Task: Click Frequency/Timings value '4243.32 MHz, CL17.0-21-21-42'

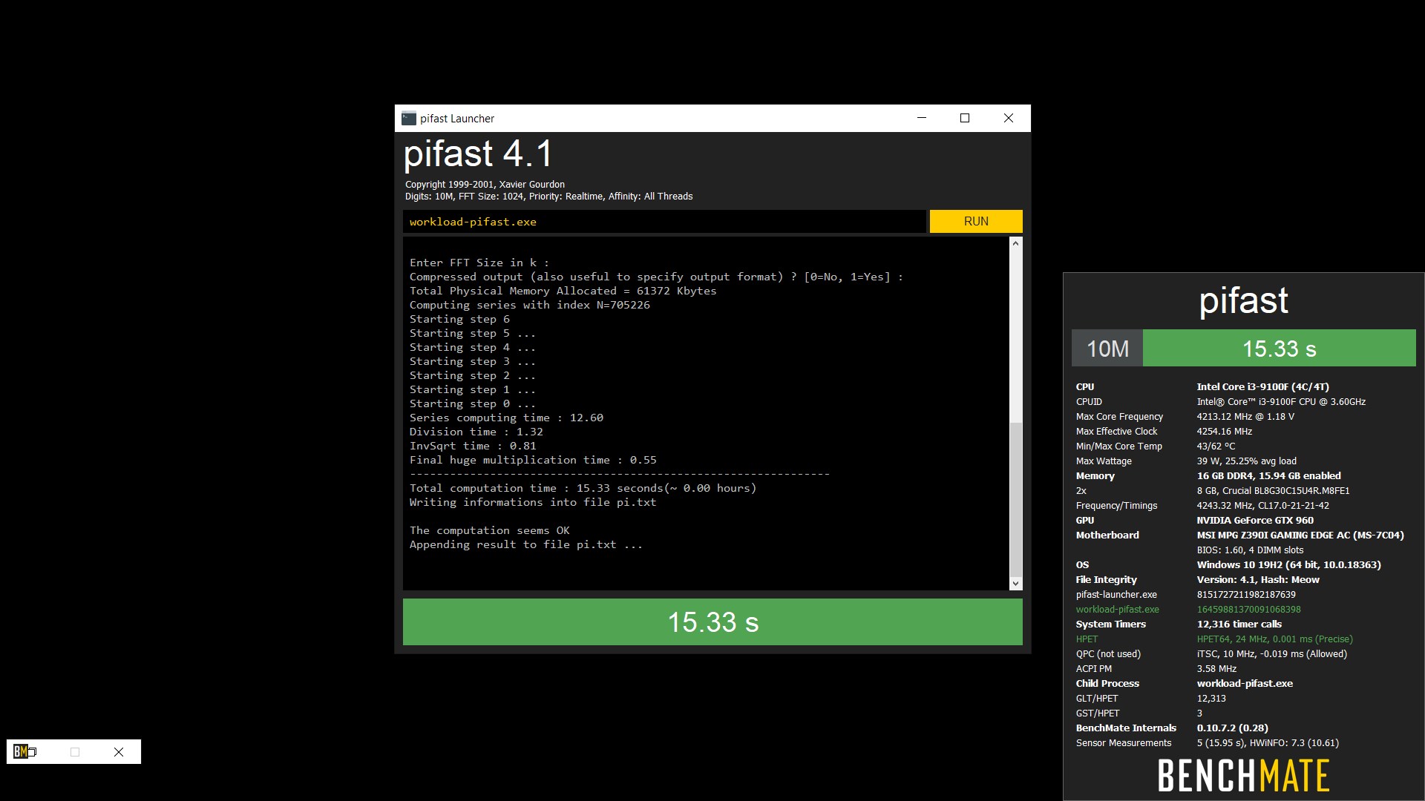Action: click(x=1263, y=506)
